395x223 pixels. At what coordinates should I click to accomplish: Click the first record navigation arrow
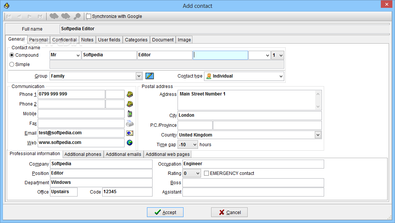click(x=9, y=16)
